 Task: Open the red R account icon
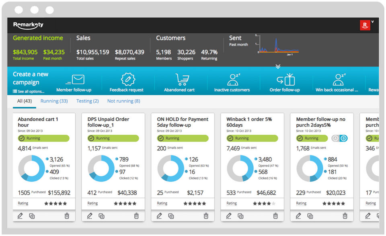[365, 25]
